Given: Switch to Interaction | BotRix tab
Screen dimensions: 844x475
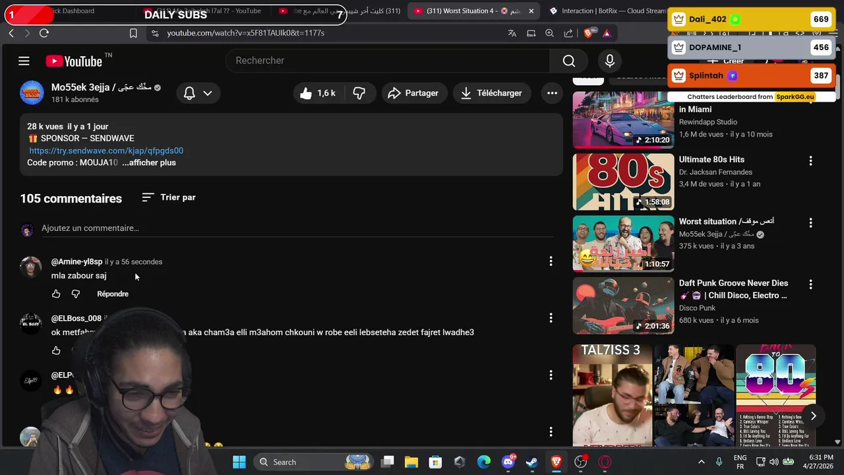Looking at the screenshot, I should coord(607,11).
